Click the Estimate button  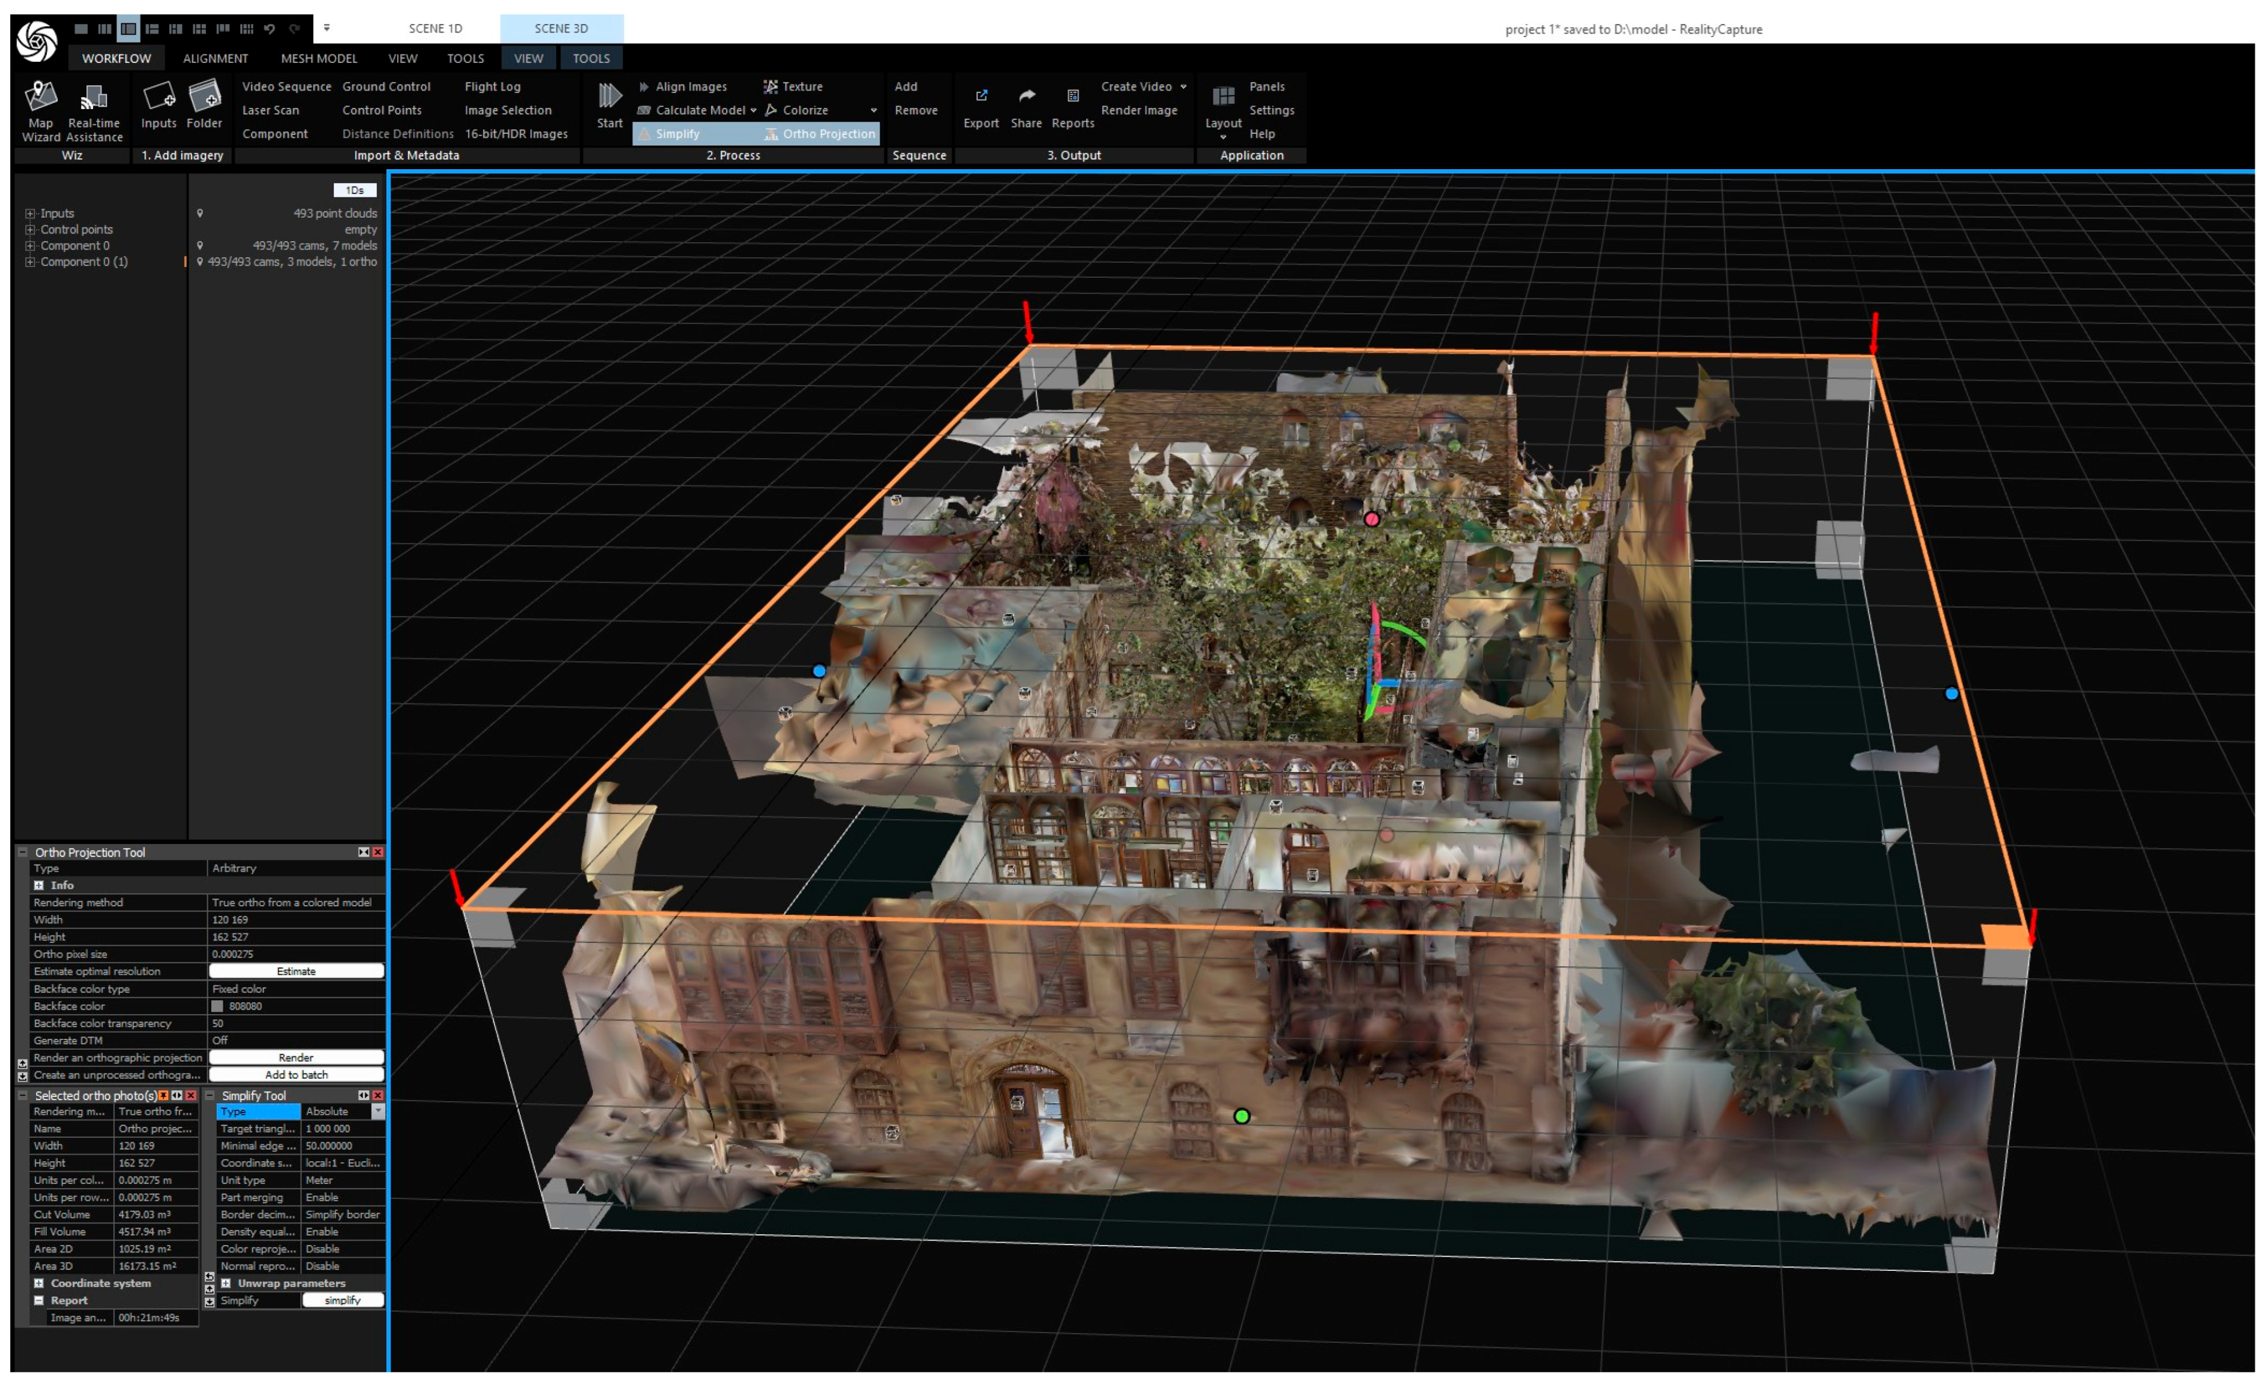coord(296,971)
